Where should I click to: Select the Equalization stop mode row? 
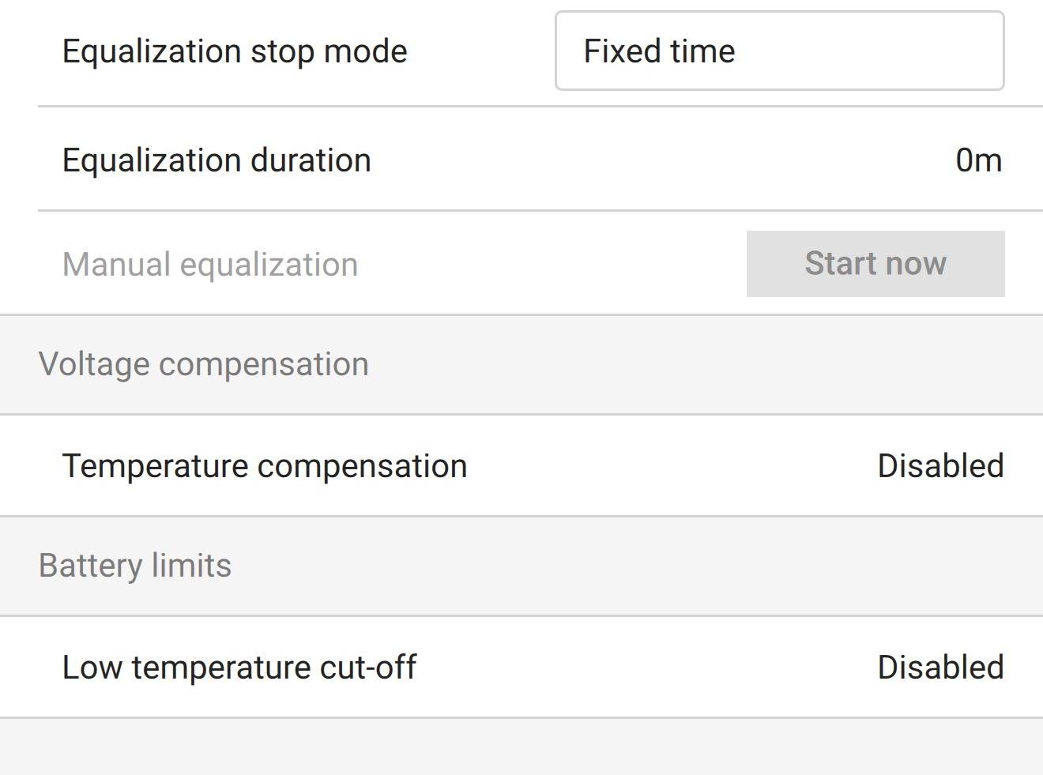(x=474, y=51)
